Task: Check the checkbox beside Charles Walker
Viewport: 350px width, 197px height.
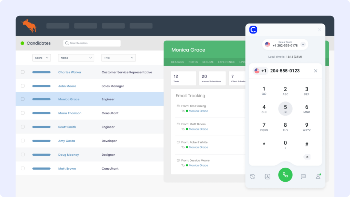Action: pyautogui.click(x=23, y=72)
